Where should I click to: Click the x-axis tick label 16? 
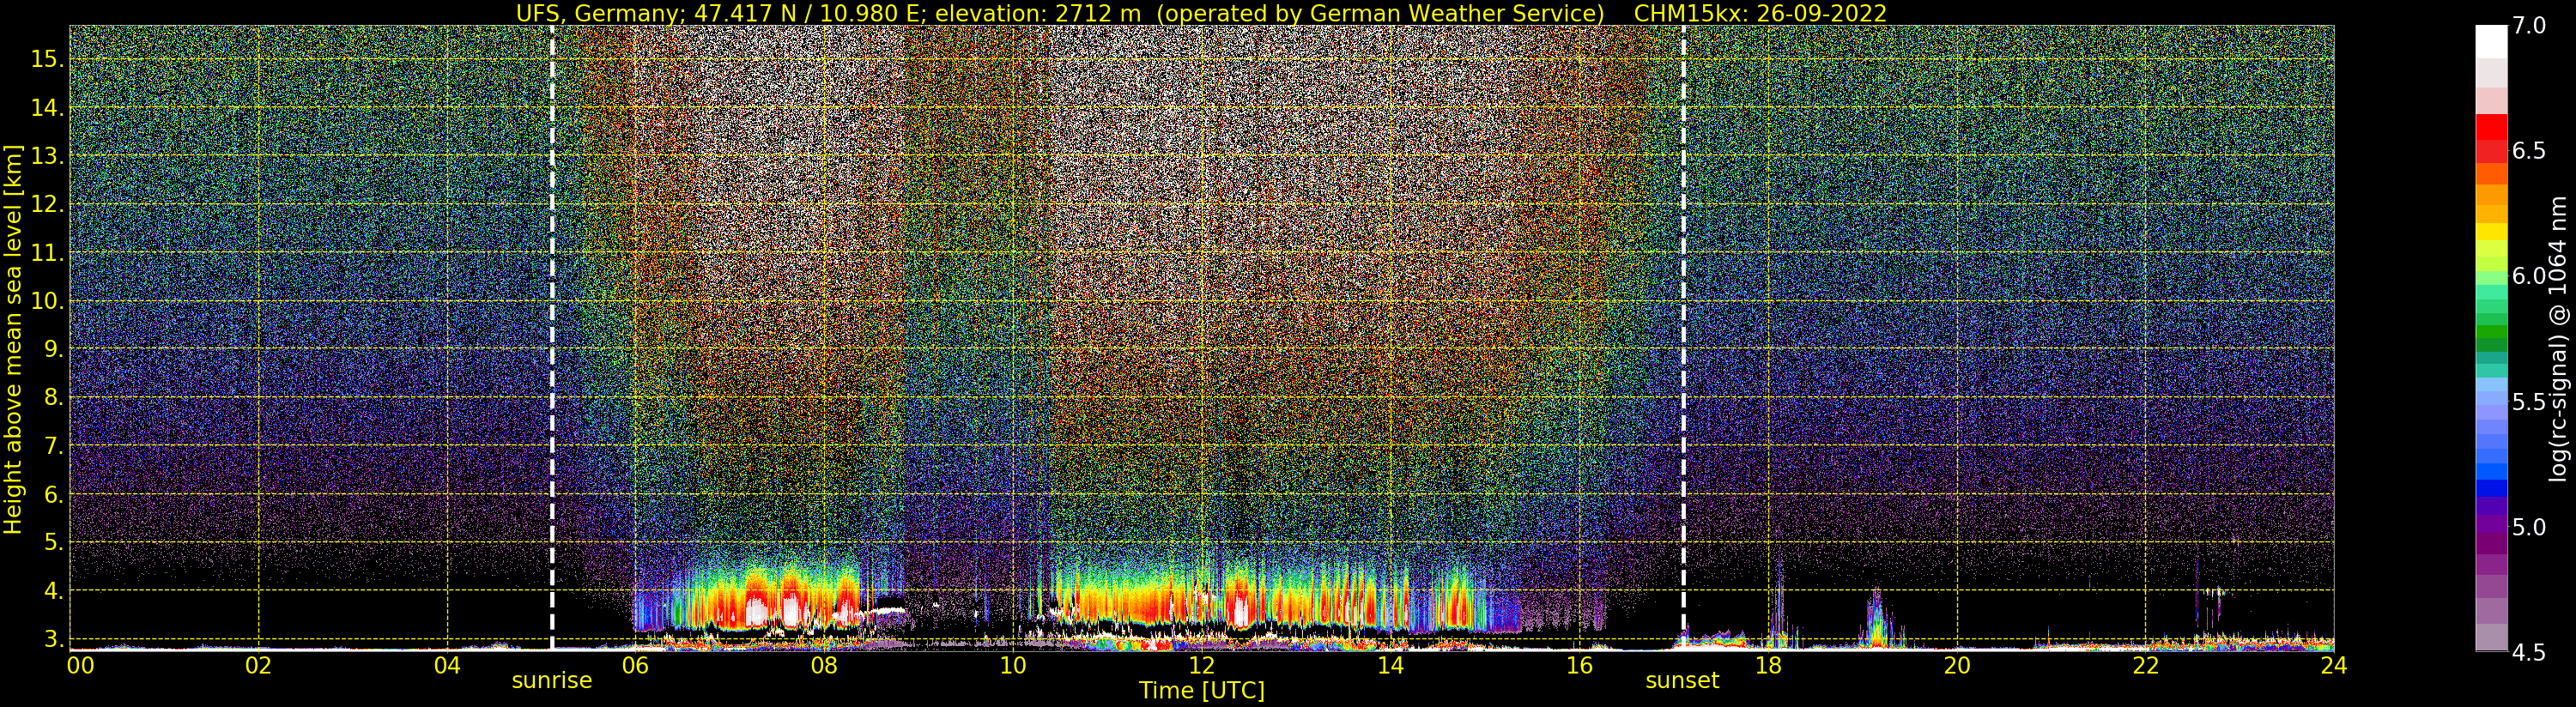(1579, 665)
